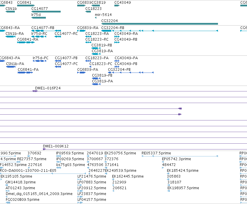Click transcript CG18223-RA label
Viewport: 247px width, 204px height.
[97, 34]
